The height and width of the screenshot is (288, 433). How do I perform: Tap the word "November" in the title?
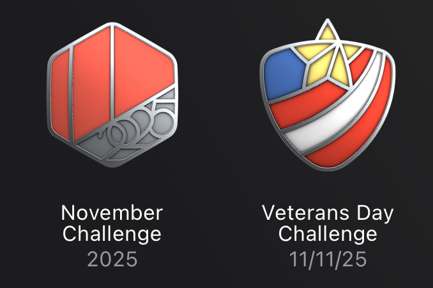(112, 213)
